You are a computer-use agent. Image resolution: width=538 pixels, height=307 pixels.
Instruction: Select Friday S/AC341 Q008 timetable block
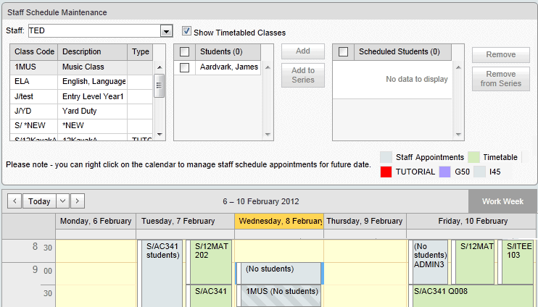pos(473,296)
